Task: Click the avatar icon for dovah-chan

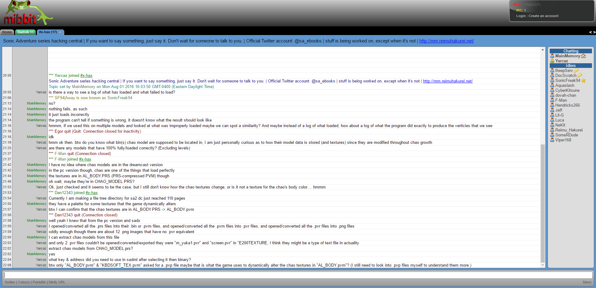Action: pyautogui.click(x=552, y=95)
